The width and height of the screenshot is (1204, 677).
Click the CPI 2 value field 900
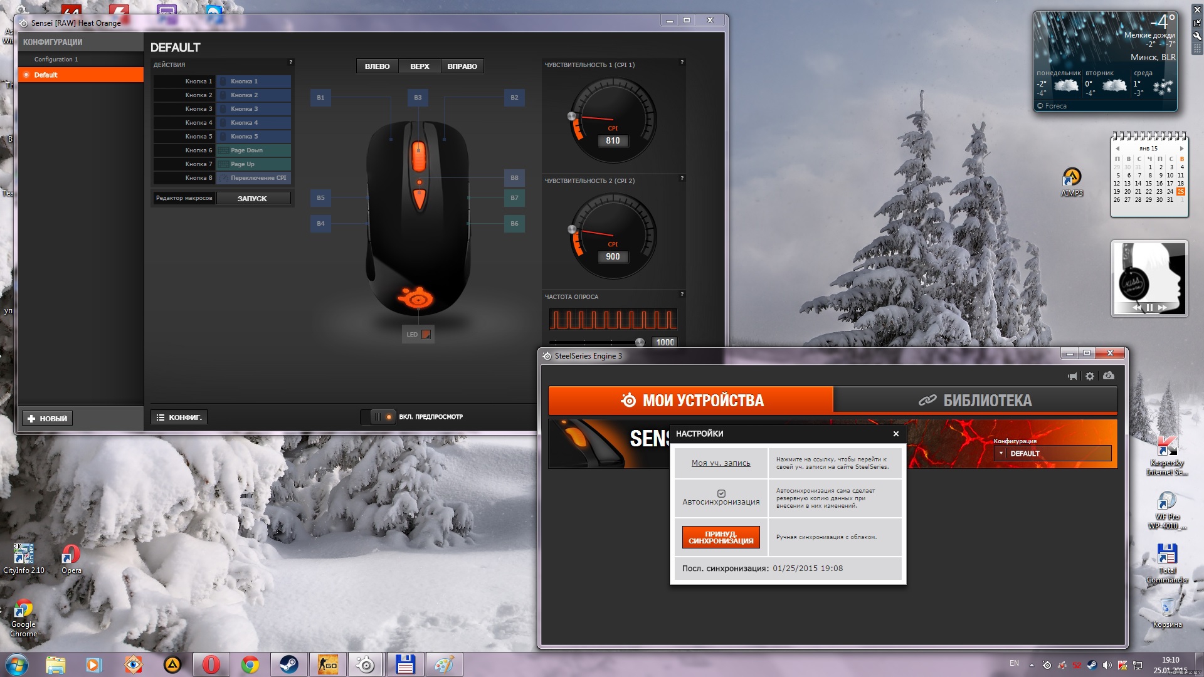click(x=613, y=257)
